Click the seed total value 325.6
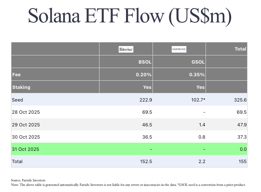Screen dimensions: 261x192 [239, 99]
